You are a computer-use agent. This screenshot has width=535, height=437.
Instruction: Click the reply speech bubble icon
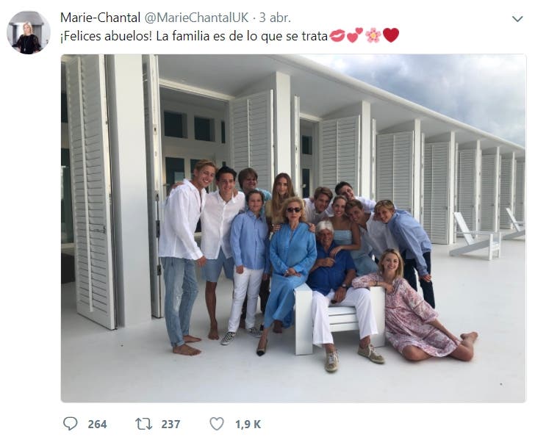71,424
